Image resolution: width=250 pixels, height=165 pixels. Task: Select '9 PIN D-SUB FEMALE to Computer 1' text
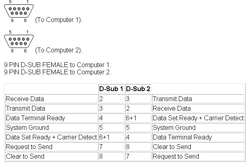coord(58,65)
